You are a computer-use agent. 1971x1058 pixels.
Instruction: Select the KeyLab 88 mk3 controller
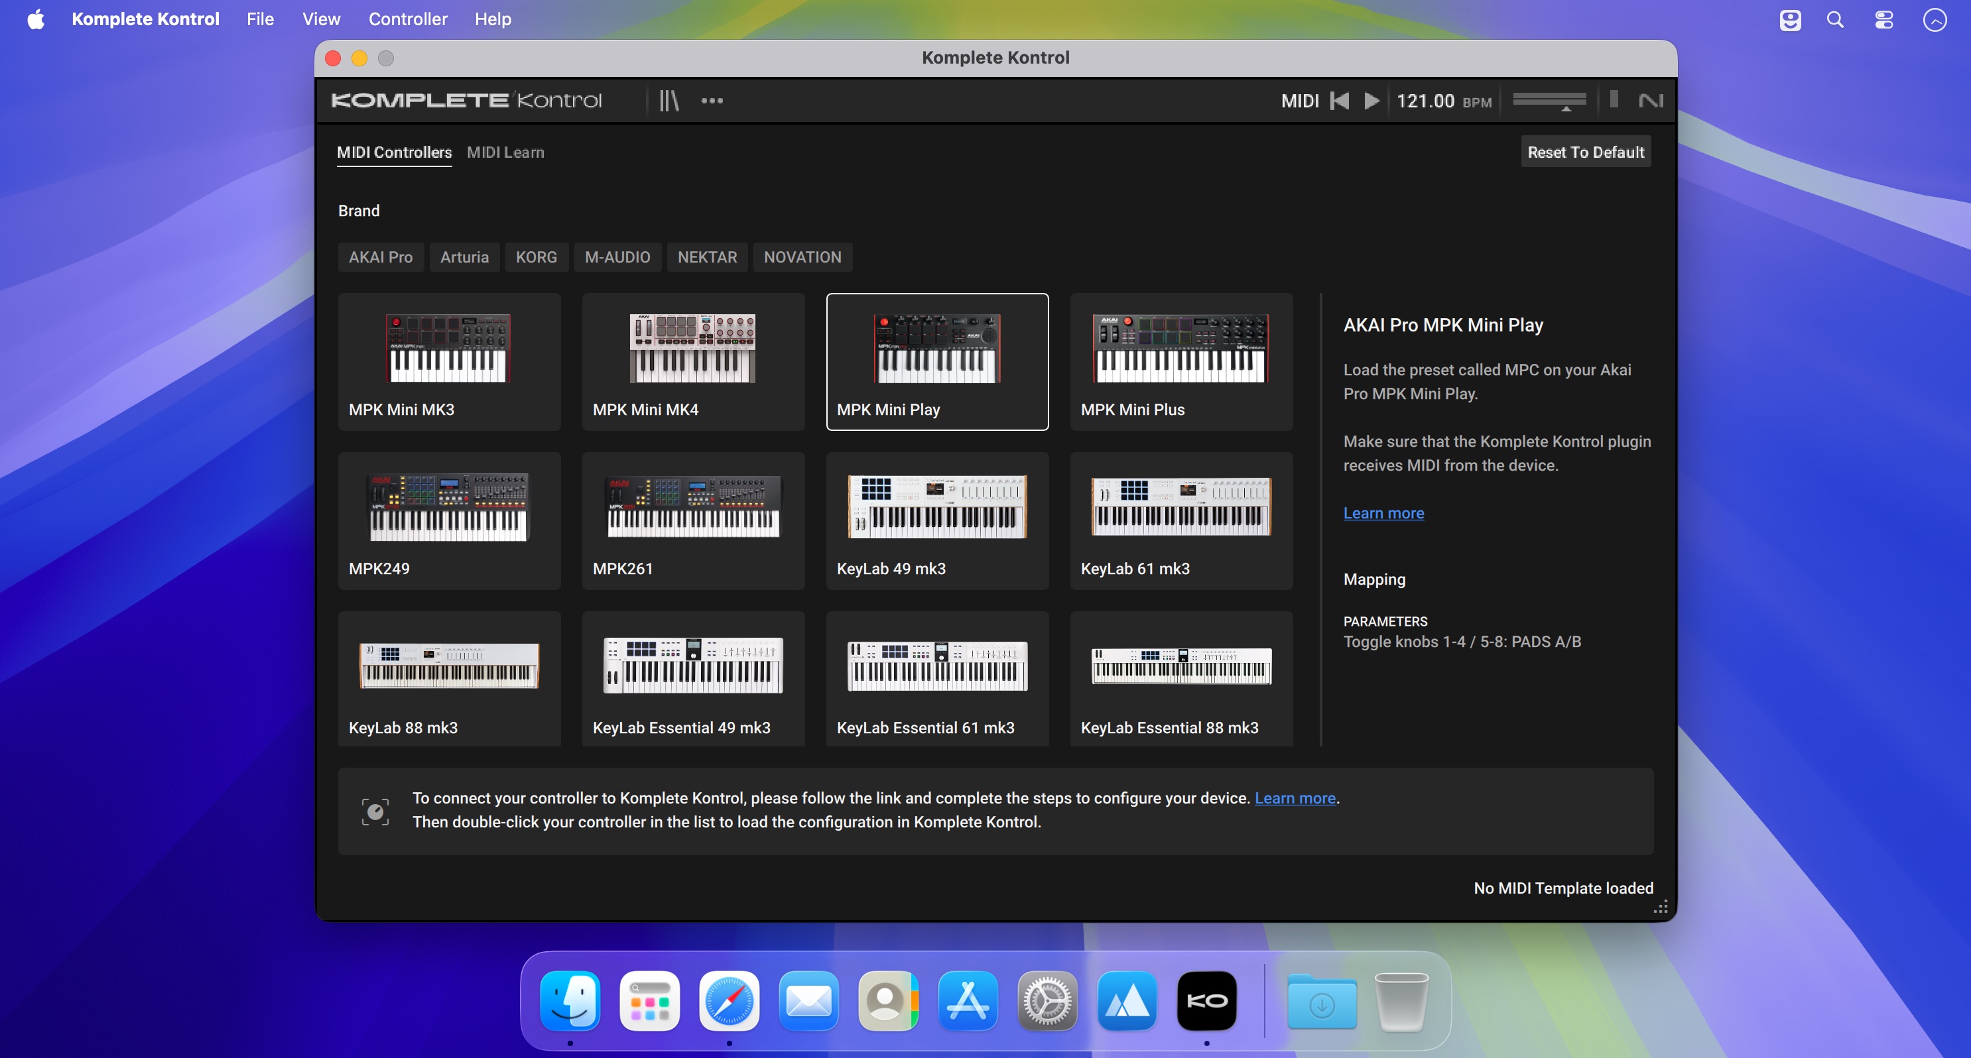449,679
